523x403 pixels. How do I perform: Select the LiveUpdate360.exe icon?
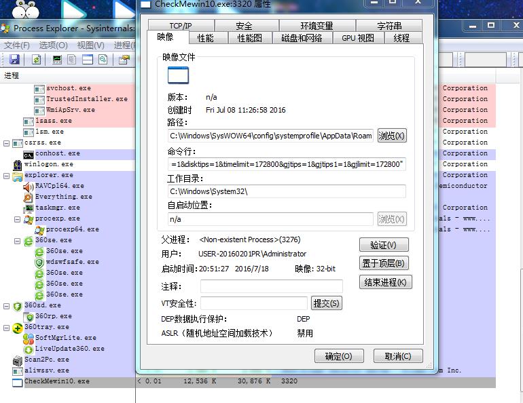click(29, 349)
